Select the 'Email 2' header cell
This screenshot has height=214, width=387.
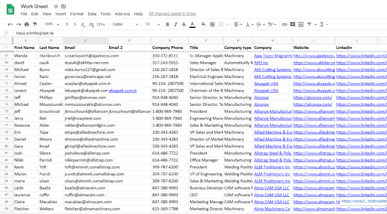tap(129, 48)
